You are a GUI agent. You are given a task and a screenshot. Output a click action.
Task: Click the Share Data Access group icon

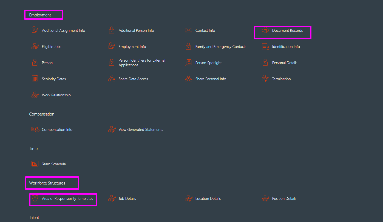[111, 78]
